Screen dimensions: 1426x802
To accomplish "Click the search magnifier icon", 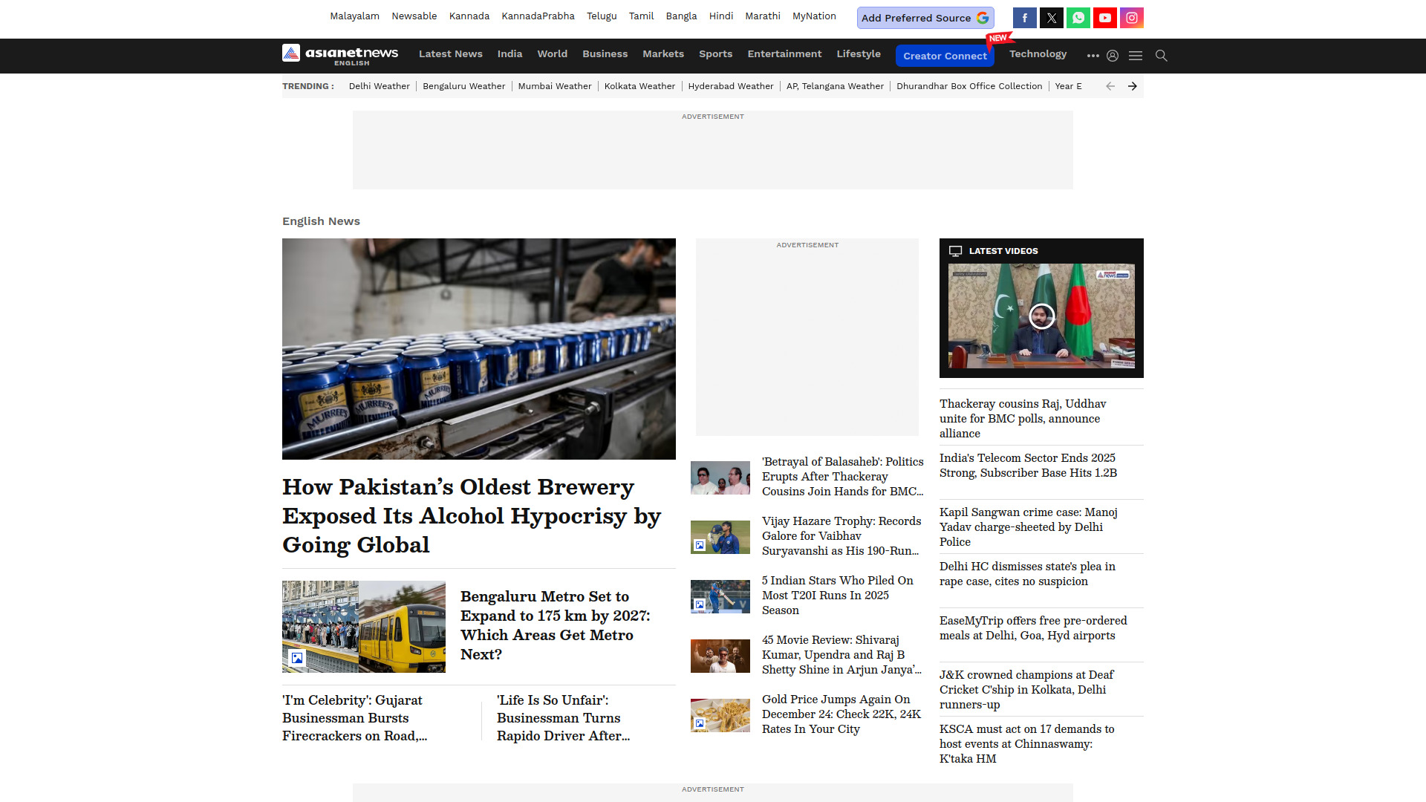I will (x=1161, y=55).
